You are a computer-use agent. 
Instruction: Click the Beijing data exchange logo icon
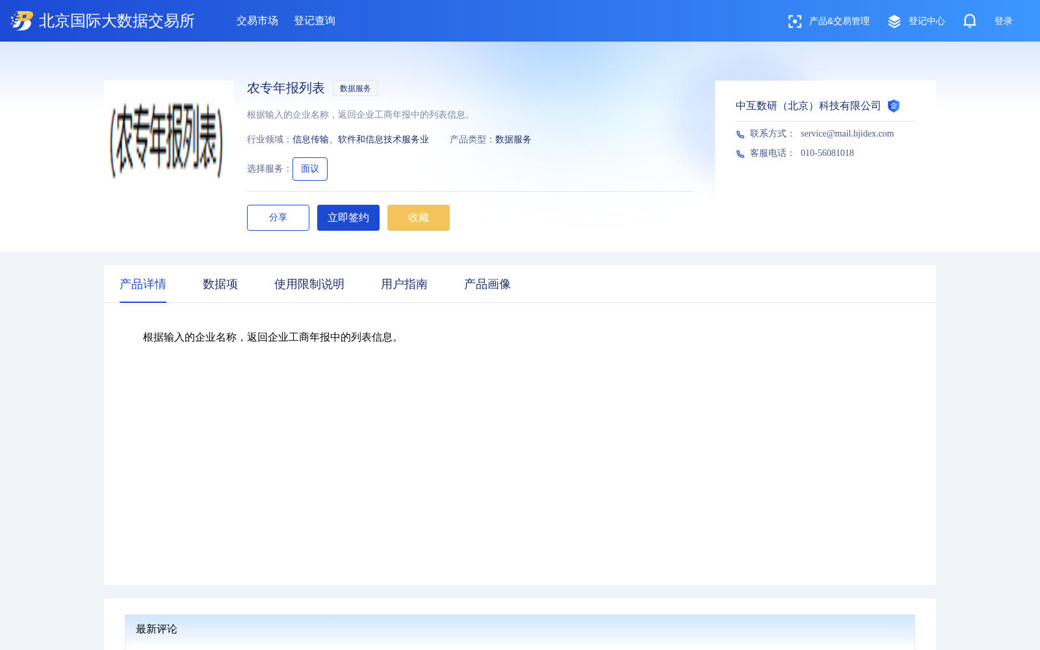click(x=22, y=21)
